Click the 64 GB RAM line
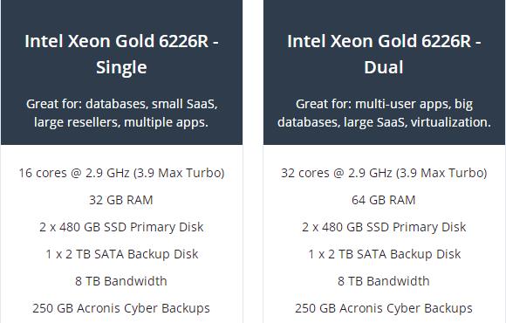 coord(384,200)
